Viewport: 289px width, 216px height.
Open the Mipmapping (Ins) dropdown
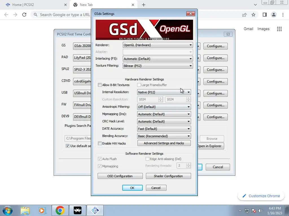point(164,114)
